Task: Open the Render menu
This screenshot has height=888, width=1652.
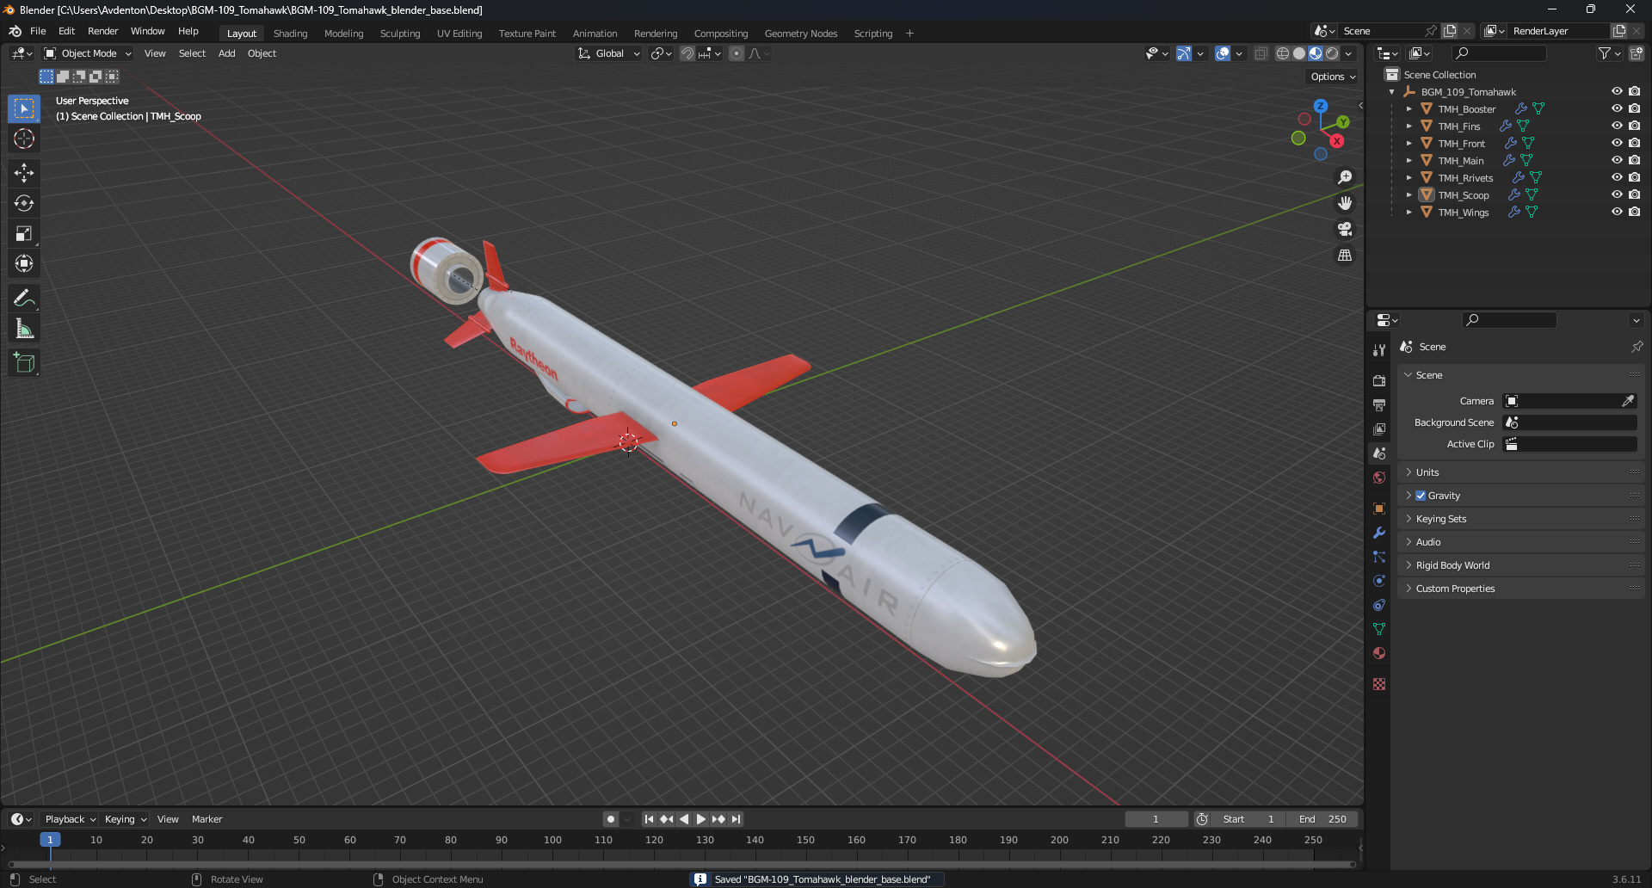Action: (102, 31)
